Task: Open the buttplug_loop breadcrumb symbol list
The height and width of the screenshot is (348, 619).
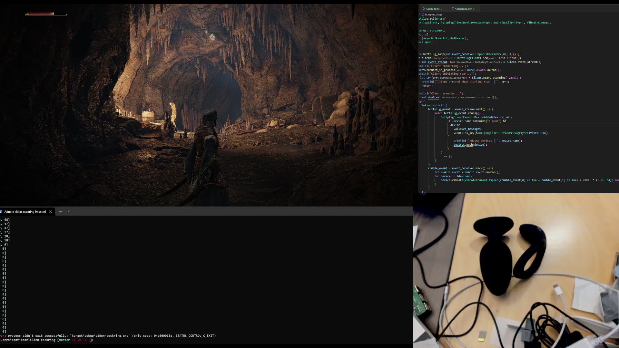Action: 433,15
